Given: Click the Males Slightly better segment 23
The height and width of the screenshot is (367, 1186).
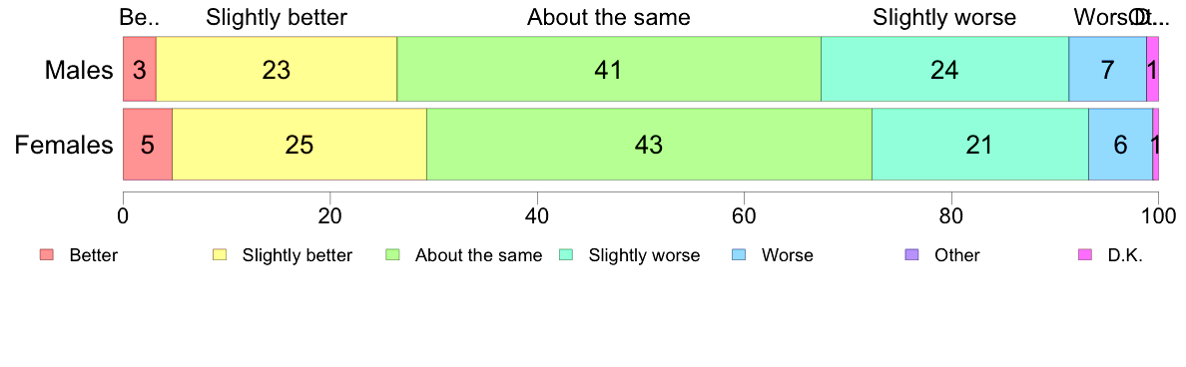Looking at the screenshot, I should coord(277,69).
